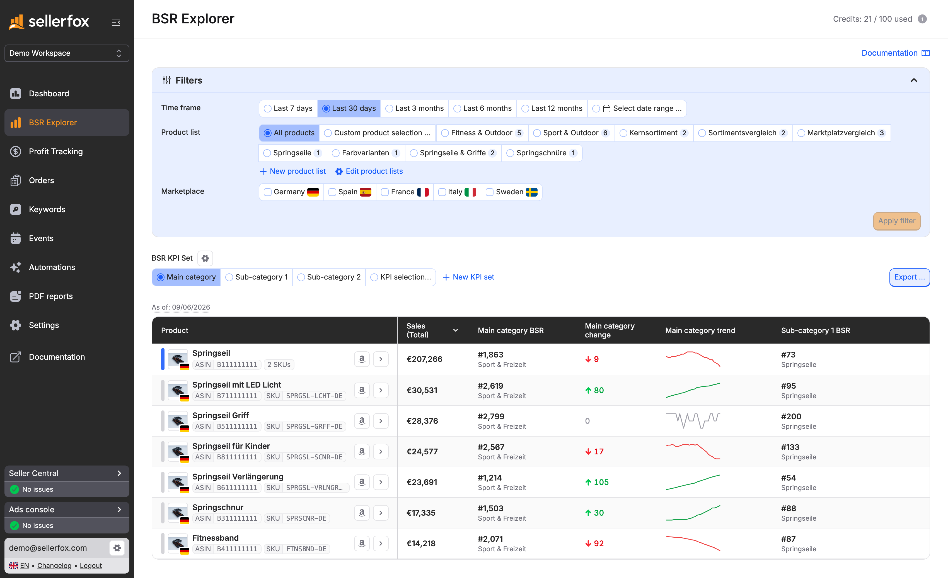Screen dimensions: 948x578
Task: Select the Springseile & Griffe product list
Action: click(453, 153)
